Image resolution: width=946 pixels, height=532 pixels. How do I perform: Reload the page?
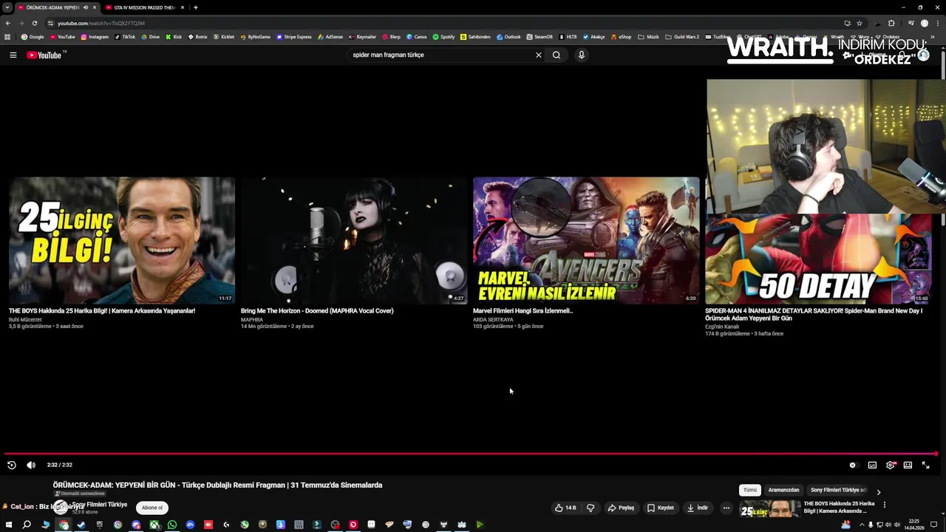(x=34, y=23)
